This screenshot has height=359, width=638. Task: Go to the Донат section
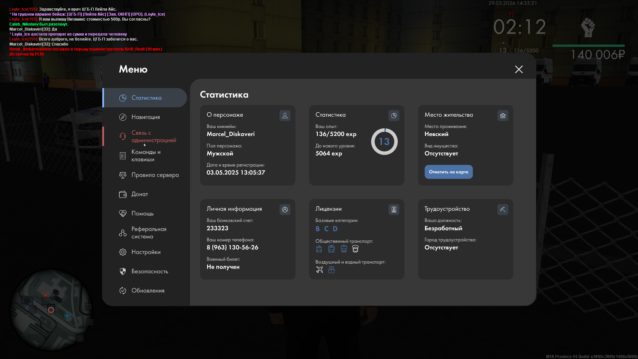(x=140, y=194)
